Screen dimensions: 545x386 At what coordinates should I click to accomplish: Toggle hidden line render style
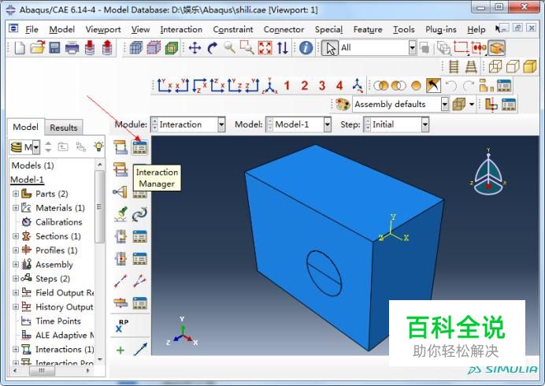(x=513, y=66)
